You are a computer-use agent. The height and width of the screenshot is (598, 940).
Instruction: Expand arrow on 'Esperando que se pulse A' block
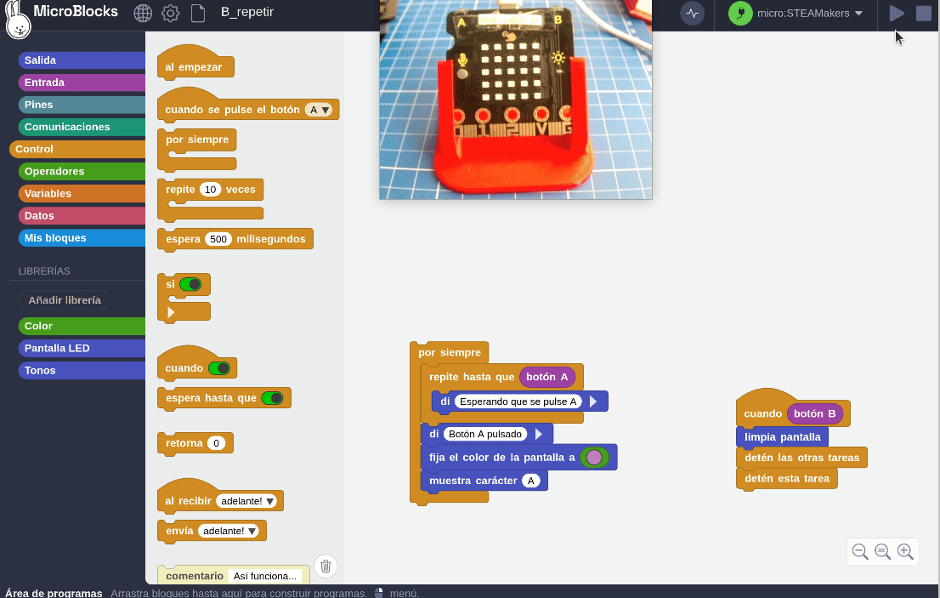[593, 402]
